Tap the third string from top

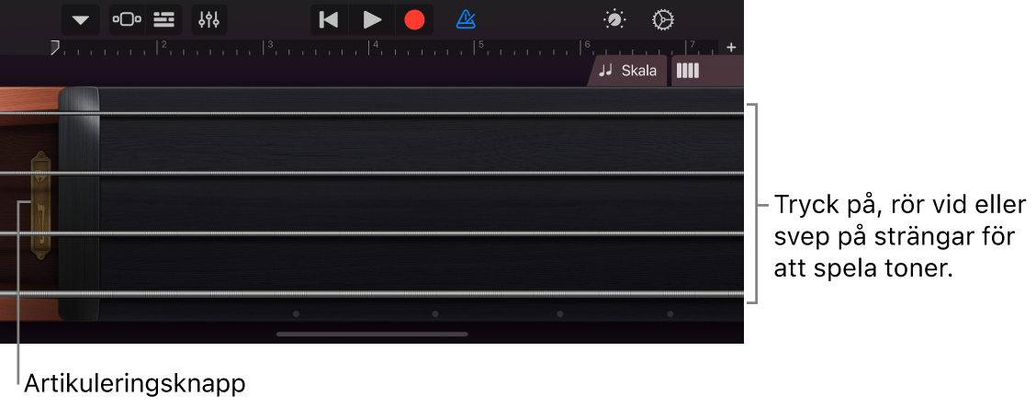tap(372, 233)
